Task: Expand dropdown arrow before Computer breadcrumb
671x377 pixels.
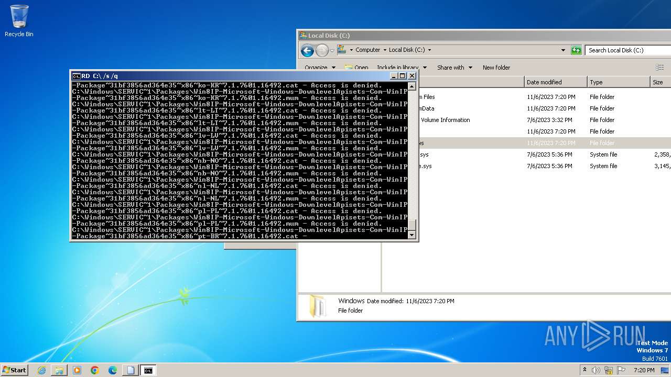Action: point(351,50)
